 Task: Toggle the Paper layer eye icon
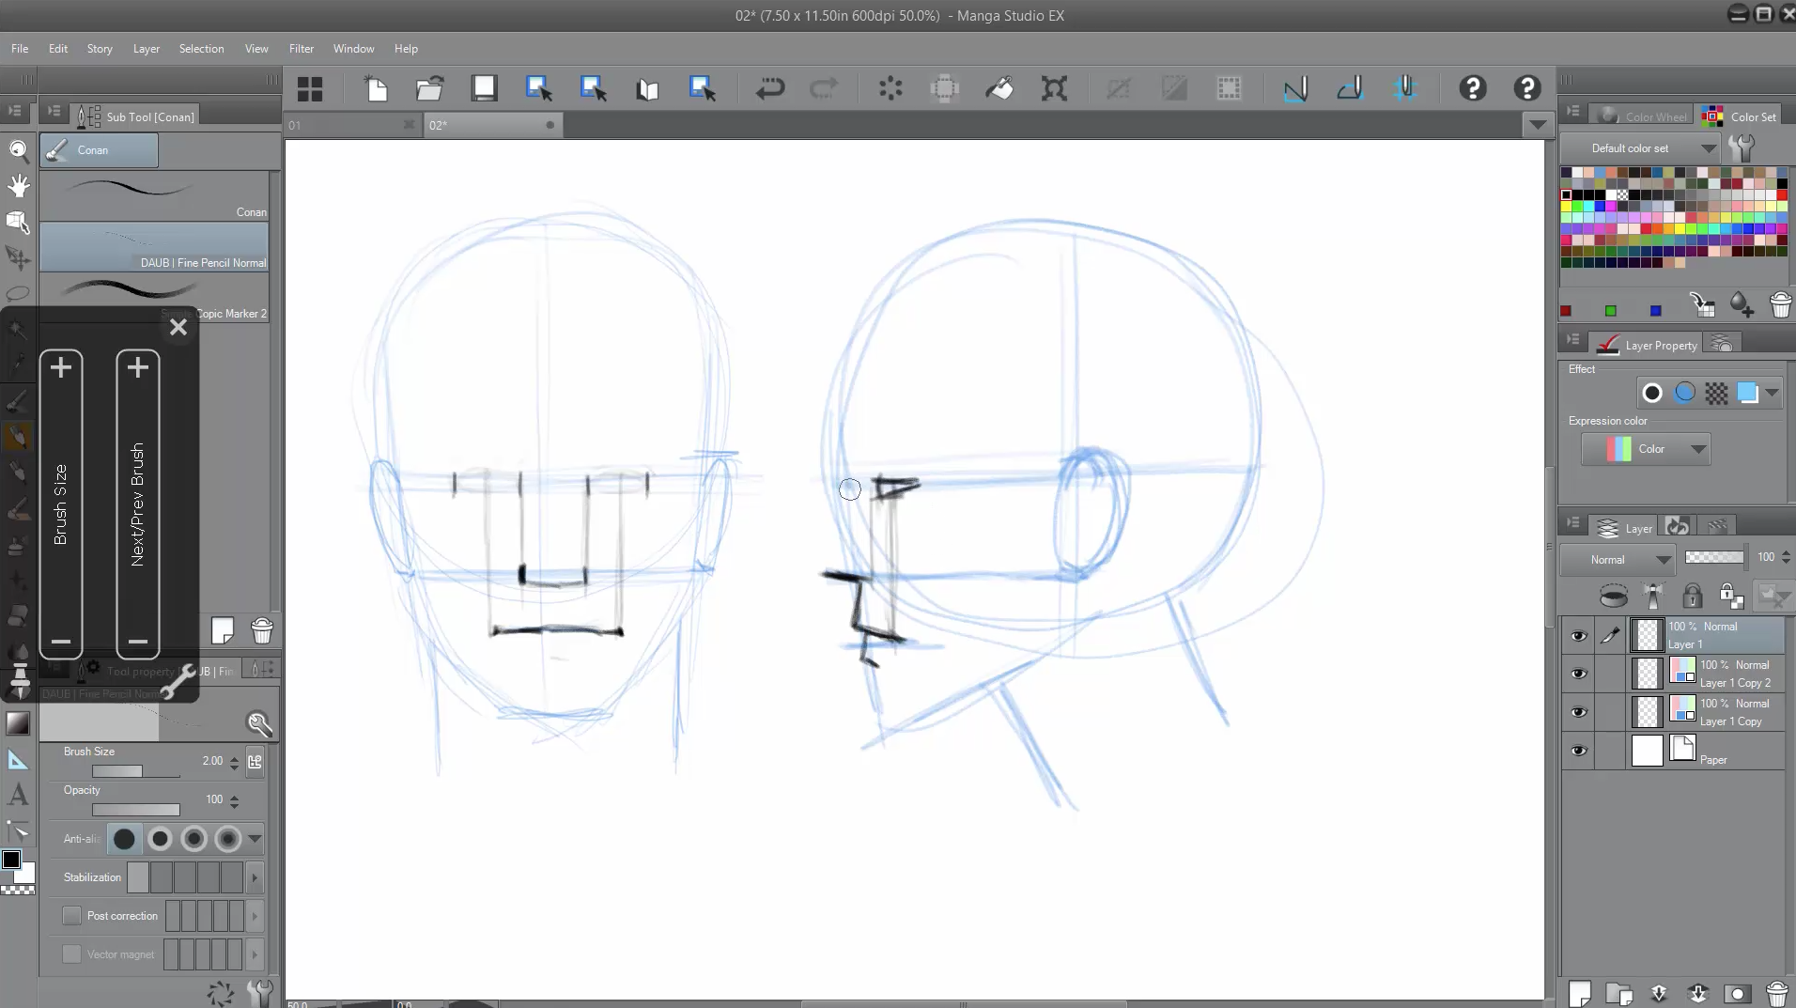click(x=1579, y=751)
